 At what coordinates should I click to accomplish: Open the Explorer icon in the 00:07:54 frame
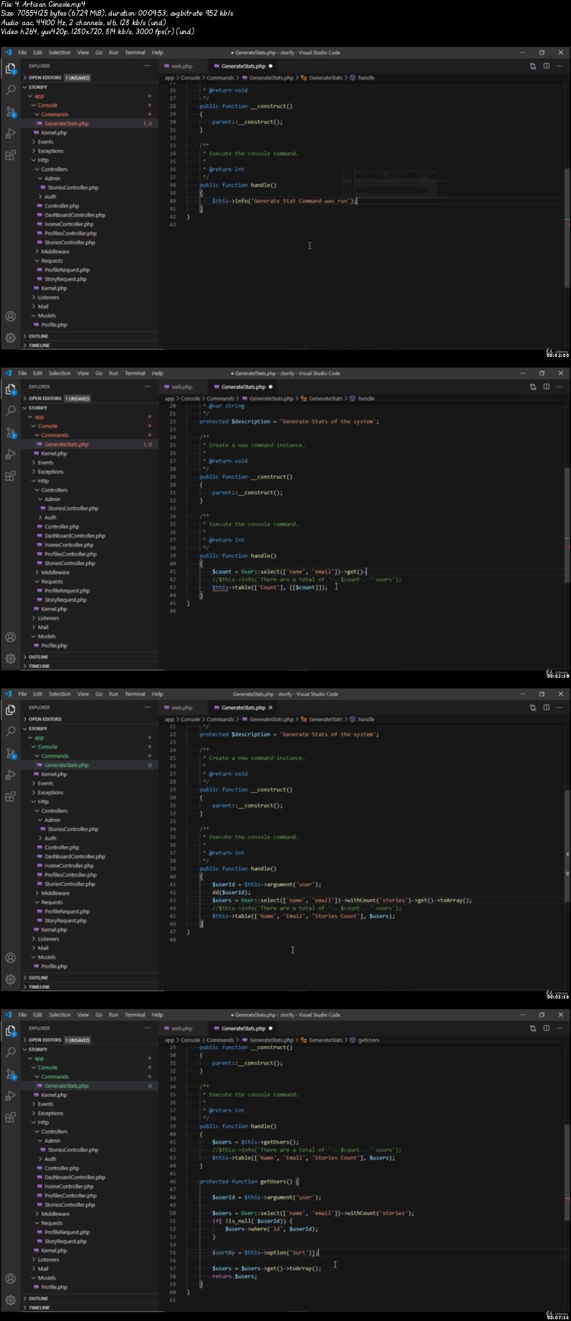[x=10, y=1031]
